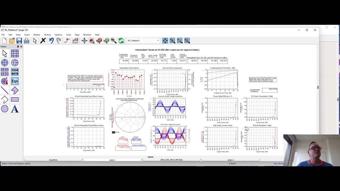Open the Options menu
The image size is (340, 191).
pos(58,35)
